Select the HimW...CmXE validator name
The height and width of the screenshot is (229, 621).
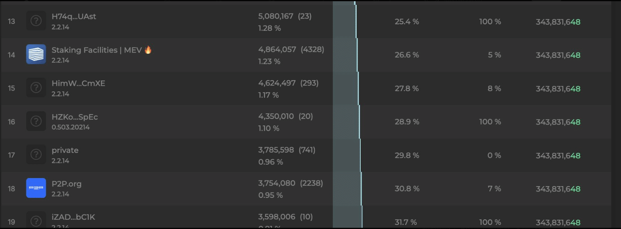coord(78,84)
